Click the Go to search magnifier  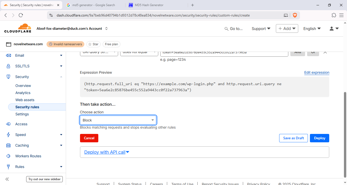point(226,29)
